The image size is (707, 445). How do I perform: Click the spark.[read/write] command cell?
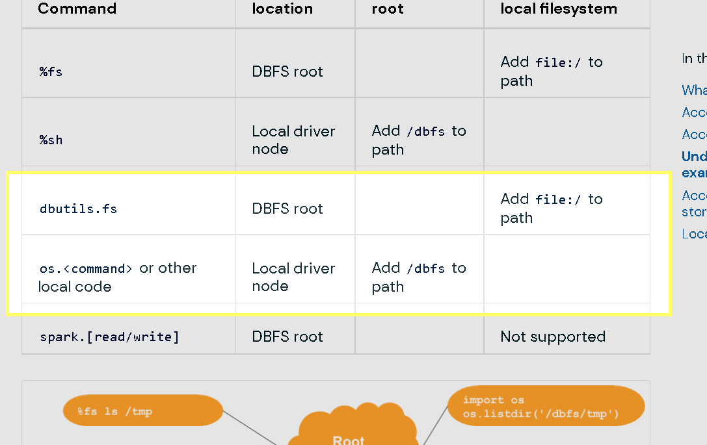click(x=109, y=337)
